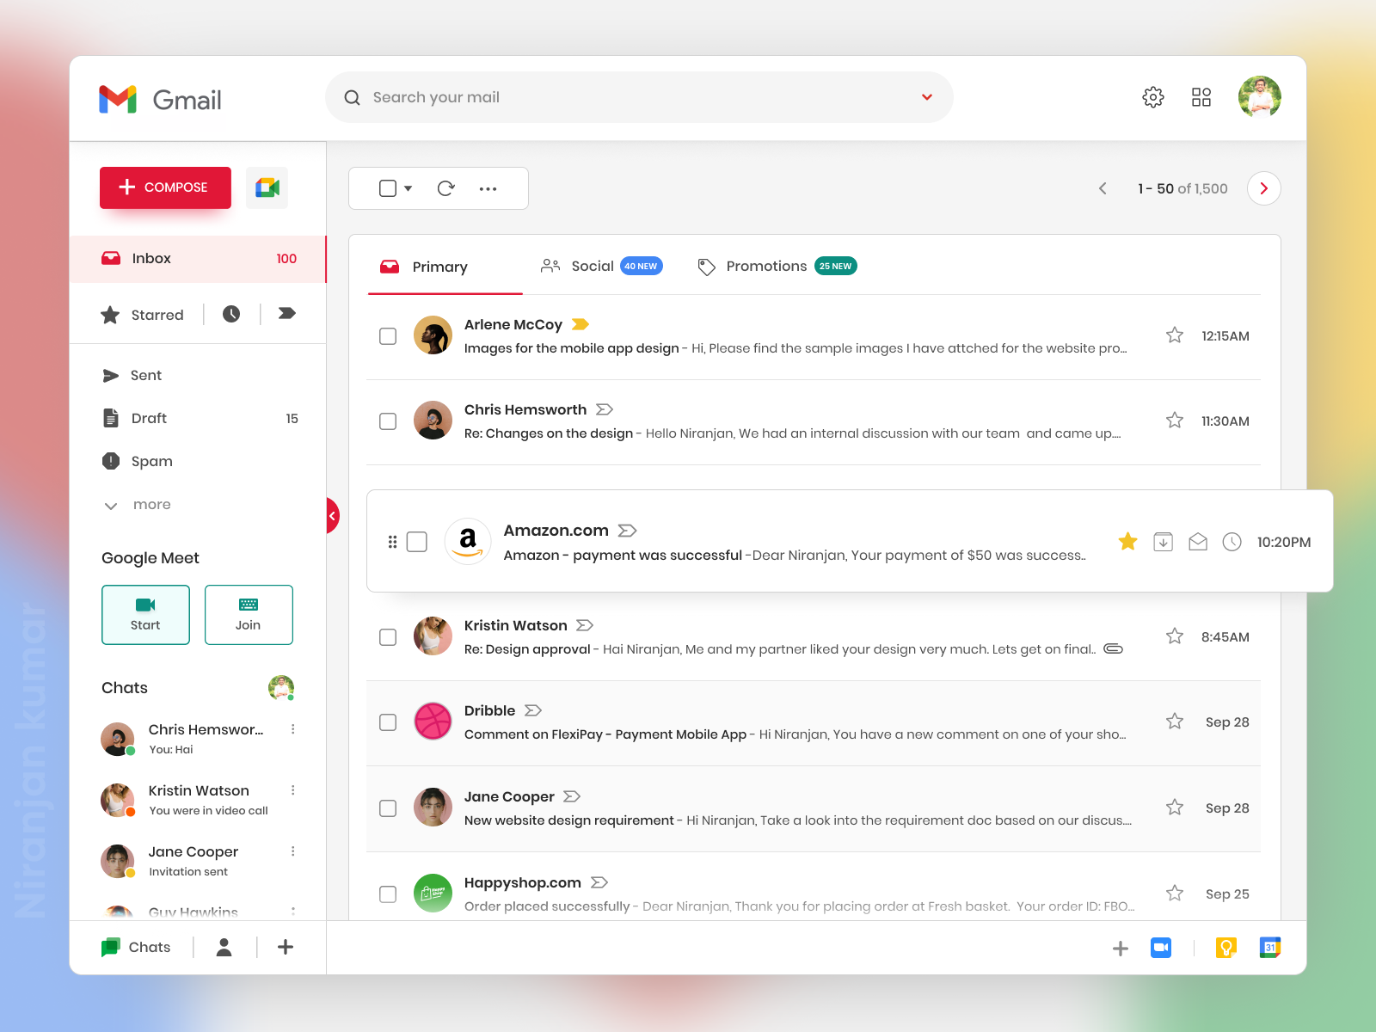Open options for Jane Cooper chat

pyautogui.click(x=293, y=851)
